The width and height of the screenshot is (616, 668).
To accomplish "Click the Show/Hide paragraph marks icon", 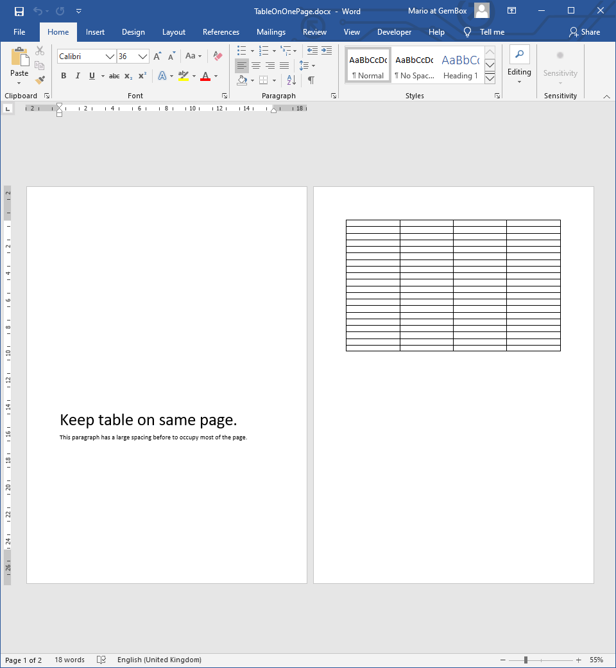I will coord(311,80).
